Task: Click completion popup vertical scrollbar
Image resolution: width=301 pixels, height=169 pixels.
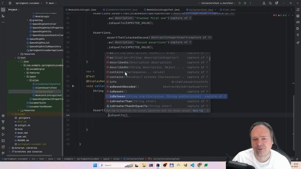Action: coord(209,59)
